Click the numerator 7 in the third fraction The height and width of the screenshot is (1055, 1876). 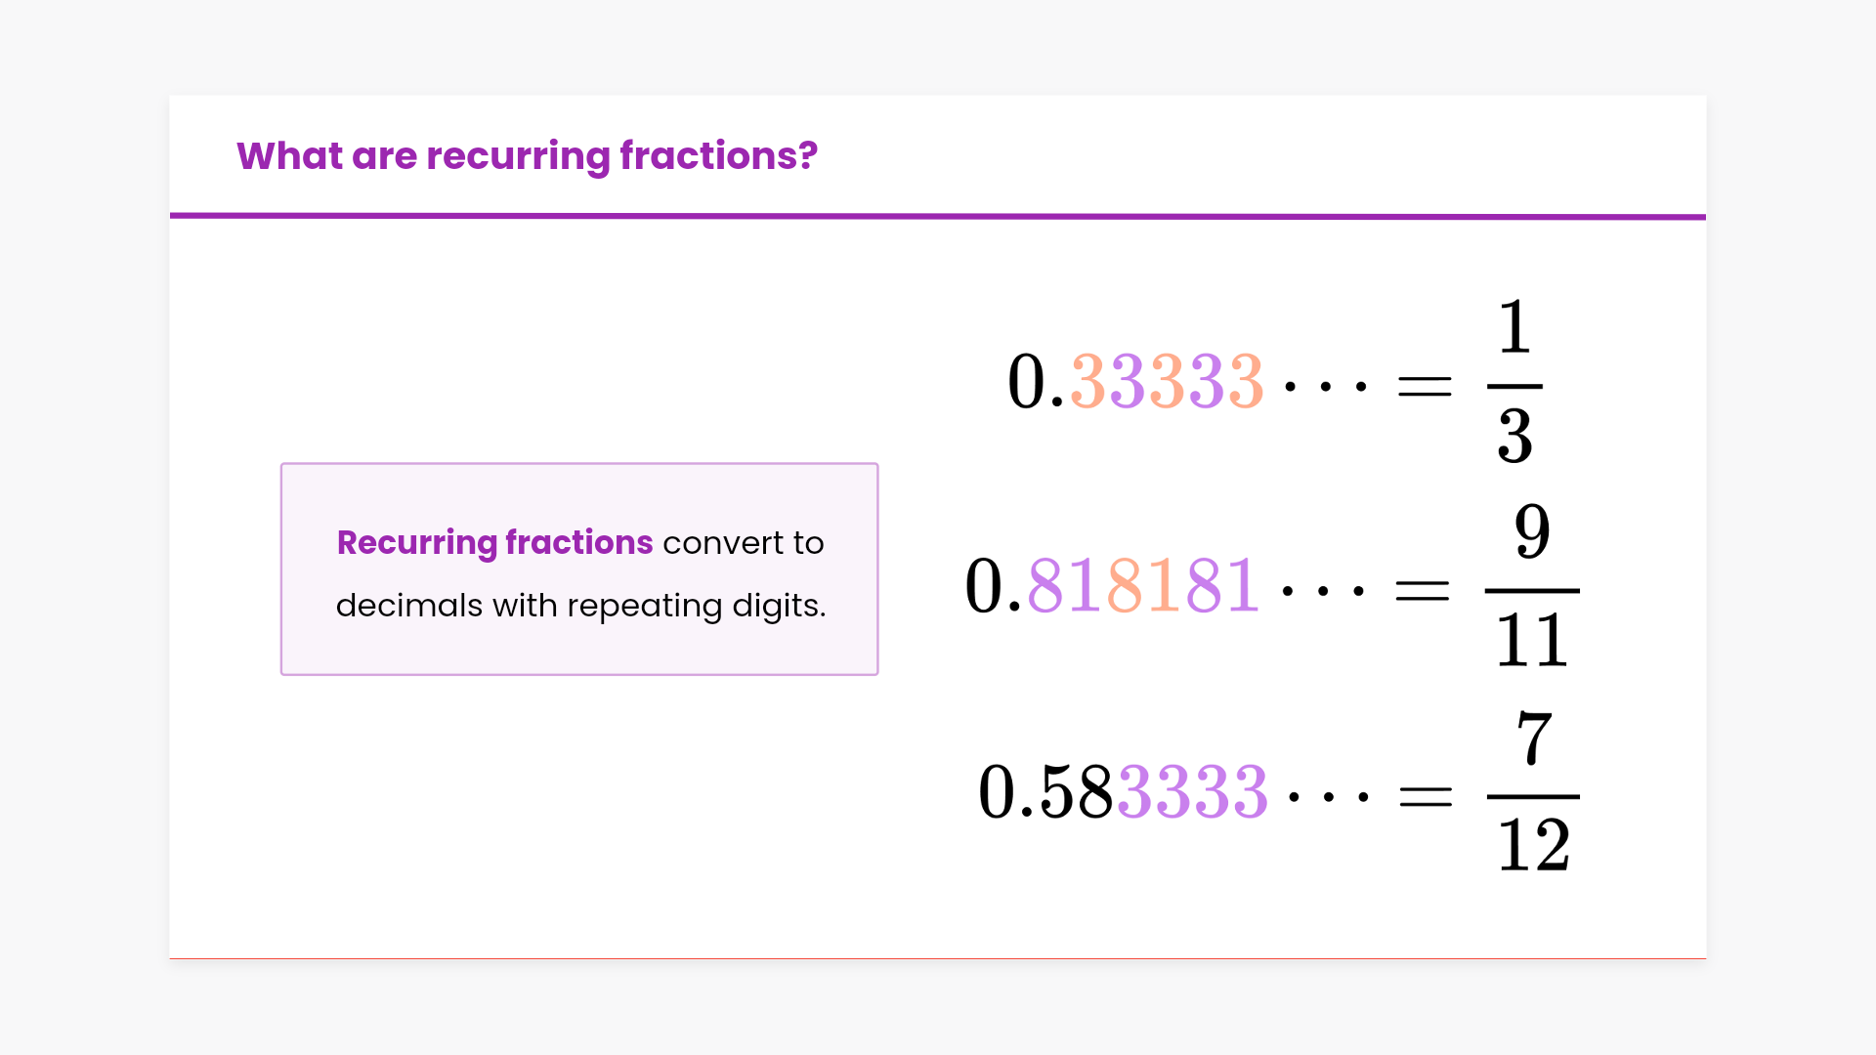[x=1534, y=738]
